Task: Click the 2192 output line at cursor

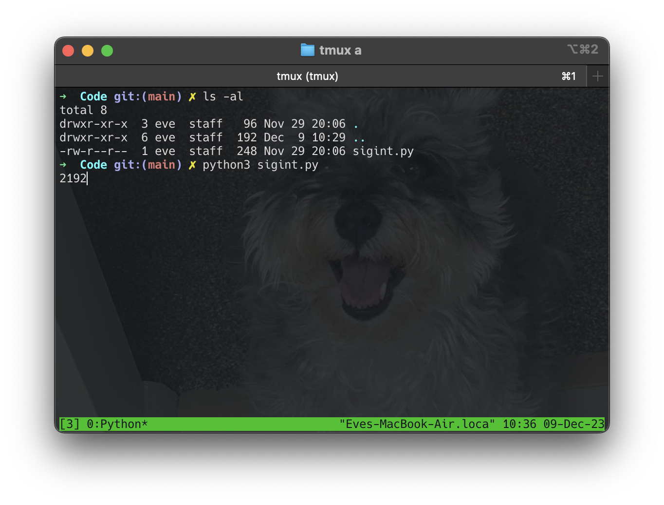Action: [x=73, y=178]
